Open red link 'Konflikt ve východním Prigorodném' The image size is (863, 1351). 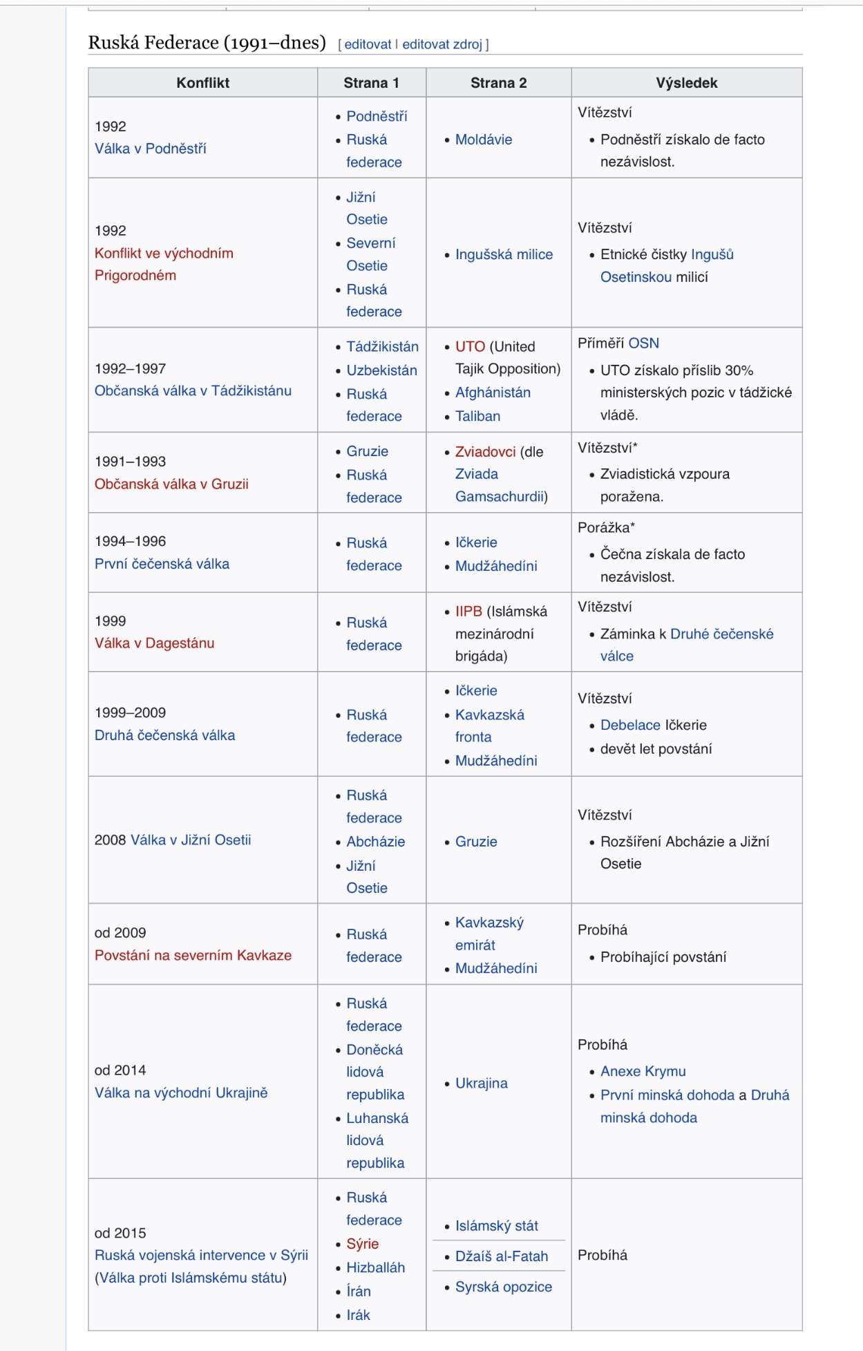click(x=164, y=264)
